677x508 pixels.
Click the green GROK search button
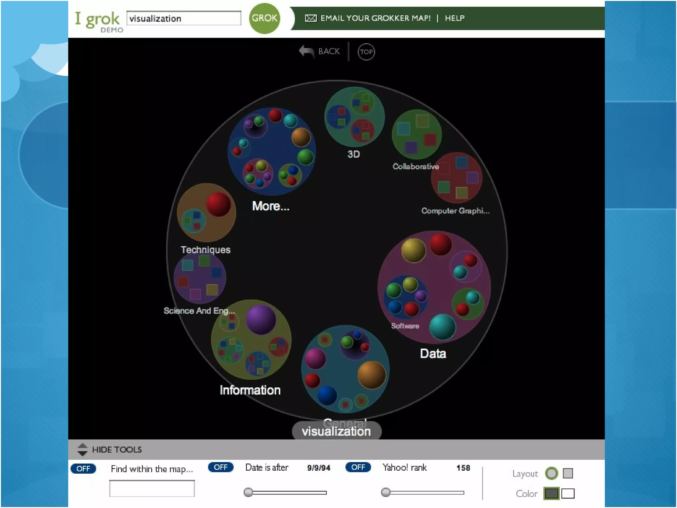click(x=264, y=18)
